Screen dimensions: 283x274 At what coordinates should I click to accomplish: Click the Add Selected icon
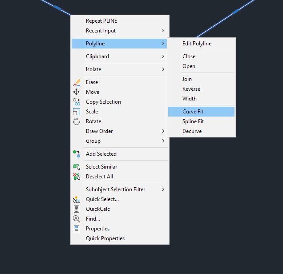click(x=77, y=154)
